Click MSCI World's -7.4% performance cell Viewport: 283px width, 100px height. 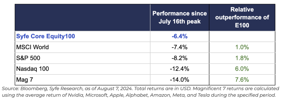pos(180,47)
